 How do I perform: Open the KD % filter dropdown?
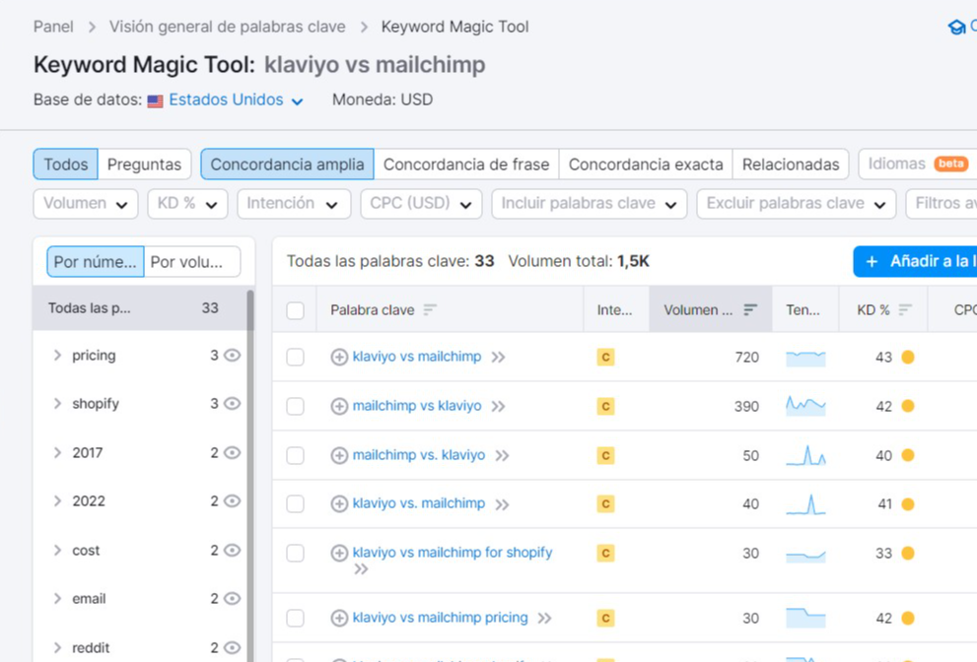click(x=187, y=204)
